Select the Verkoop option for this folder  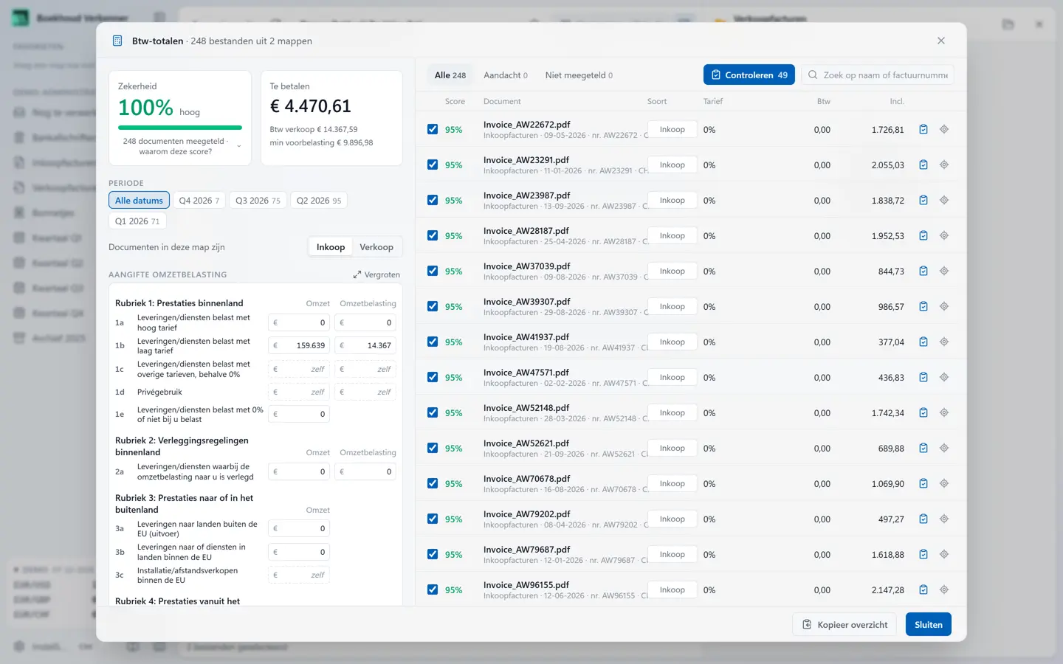(x=376, y=247)
